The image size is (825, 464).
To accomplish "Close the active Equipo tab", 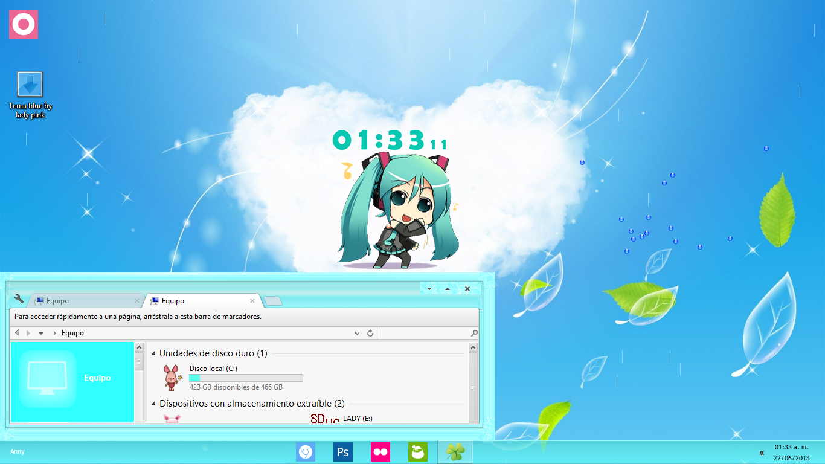I will (x=252, y=301).
